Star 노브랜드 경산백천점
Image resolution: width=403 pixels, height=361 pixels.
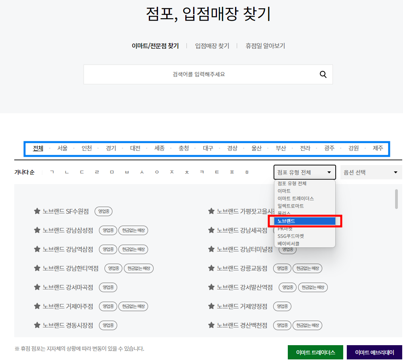pyautogui.click(x=211, y=325)
